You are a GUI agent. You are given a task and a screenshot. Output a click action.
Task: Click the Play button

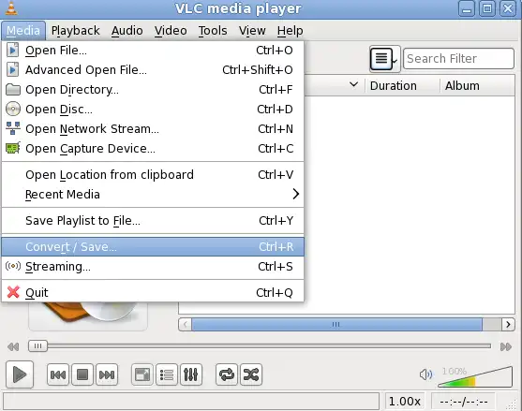point(20,374)
